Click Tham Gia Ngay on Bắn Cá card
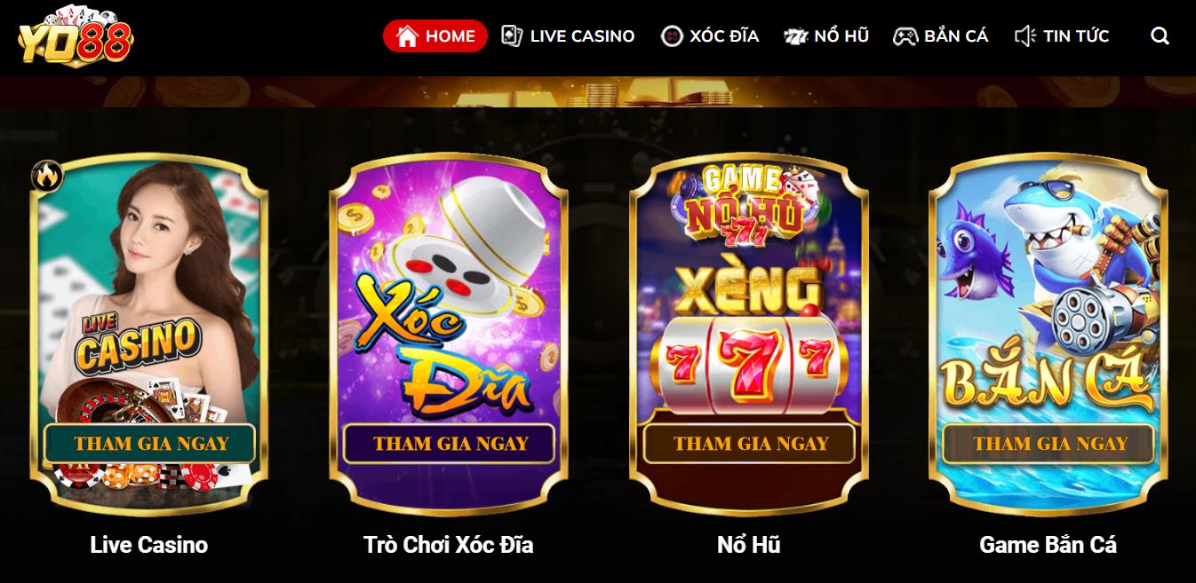The image size is (1196, 583). (1050, 444)
